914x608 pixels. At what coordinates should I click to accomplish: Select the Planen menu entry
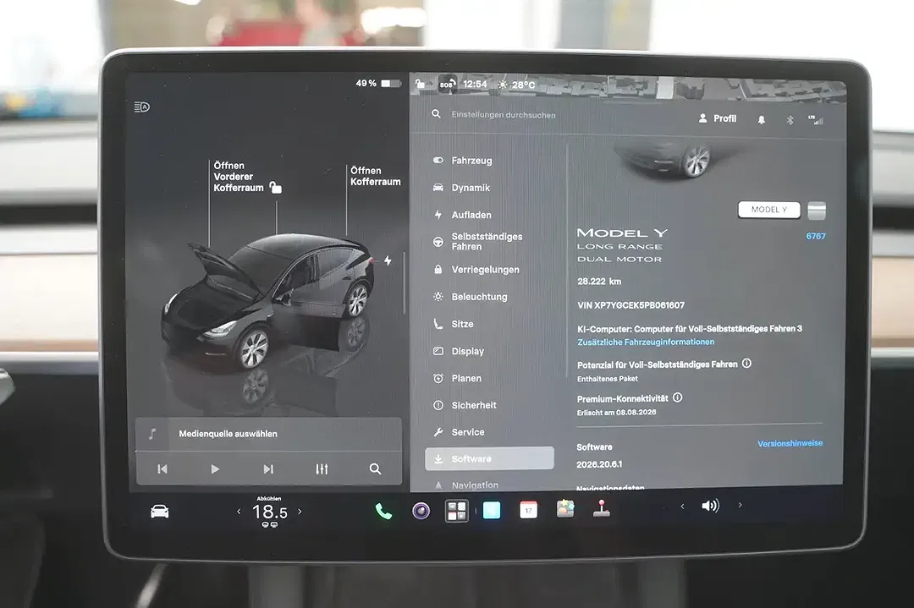point(458,378)
